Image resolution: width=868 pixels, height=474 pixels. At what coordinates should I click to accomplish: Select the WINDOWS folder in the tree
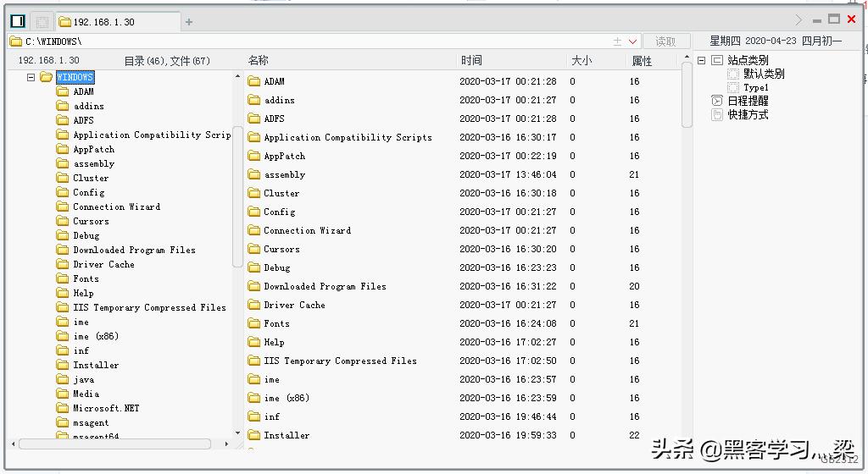[x=75, y=77]
